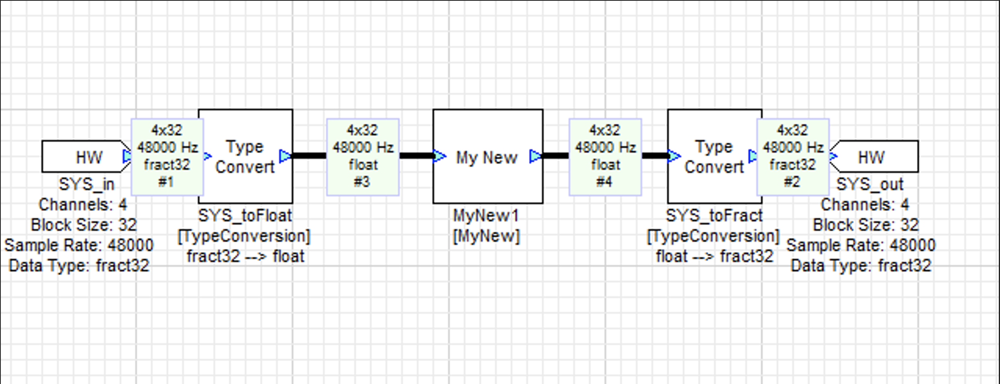Image resolution: width=1000 pixels, height=384 pixels.
Task: Click wire info label #1 fract32
Action: (x=167, y=157)
